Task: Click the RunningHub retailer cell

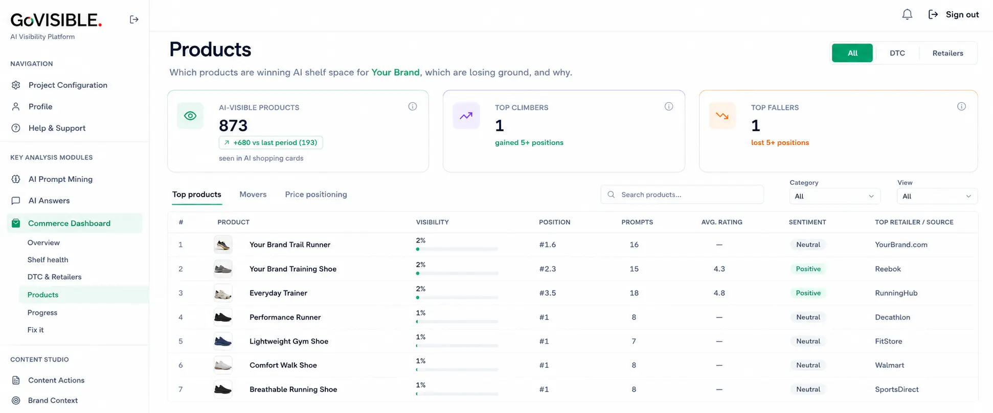Action: [896, 293]
